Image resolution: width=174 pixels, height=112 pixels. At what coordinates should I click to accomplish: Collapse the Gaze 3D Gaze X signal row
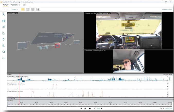[7, 77]
